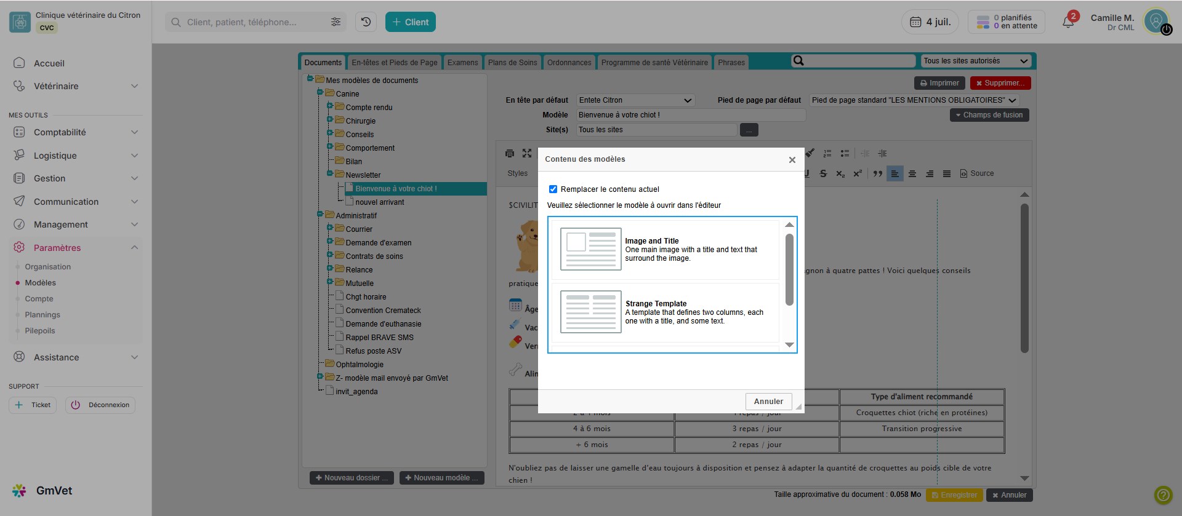Open the 4 juil. calendar
Viewport: 1182px width, 516px height.
coord(930,22)
